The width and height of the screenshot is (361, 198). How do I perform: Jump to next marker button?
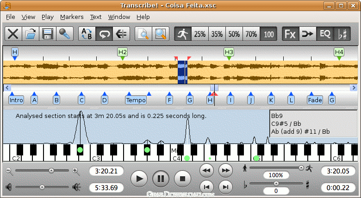pyautogui.click(x=225, y=187)
